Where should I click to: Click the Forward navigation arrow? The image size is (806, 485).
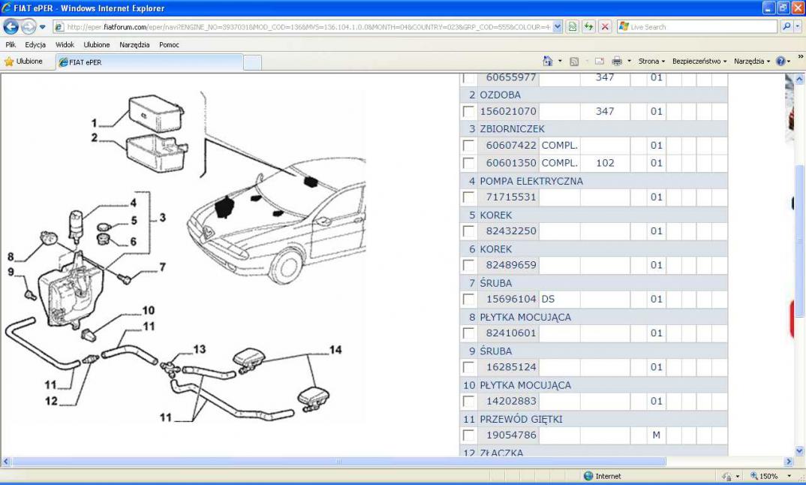point(29,26)
